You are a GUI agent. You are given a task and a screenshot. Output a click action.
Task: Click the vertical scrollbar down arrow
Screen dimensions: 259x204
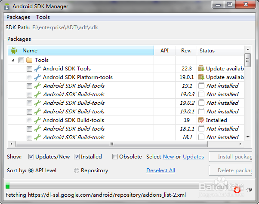click(x=248, y=137)
